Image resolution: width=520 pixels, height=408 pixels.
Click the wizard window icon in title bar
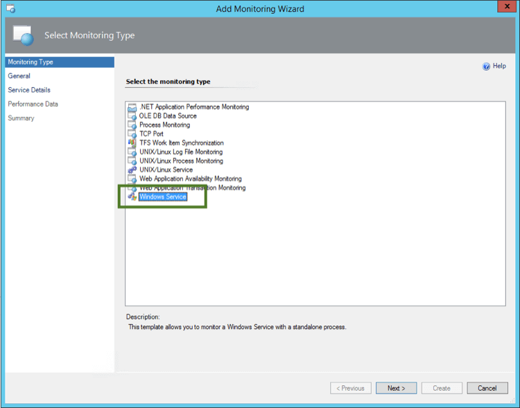tap(10, 8)
